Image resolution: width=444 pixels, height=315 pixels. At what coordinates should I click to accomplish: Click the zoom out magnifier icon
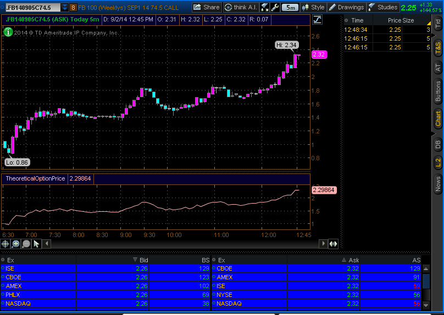26,244
